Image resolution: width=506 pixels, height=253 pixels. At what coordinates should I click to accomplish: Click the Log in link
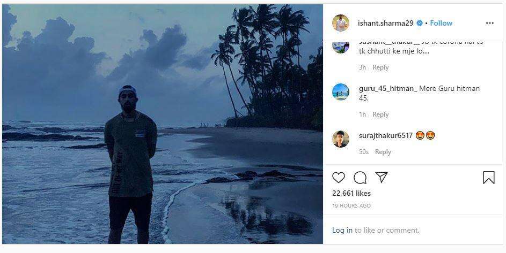point(342,230)
